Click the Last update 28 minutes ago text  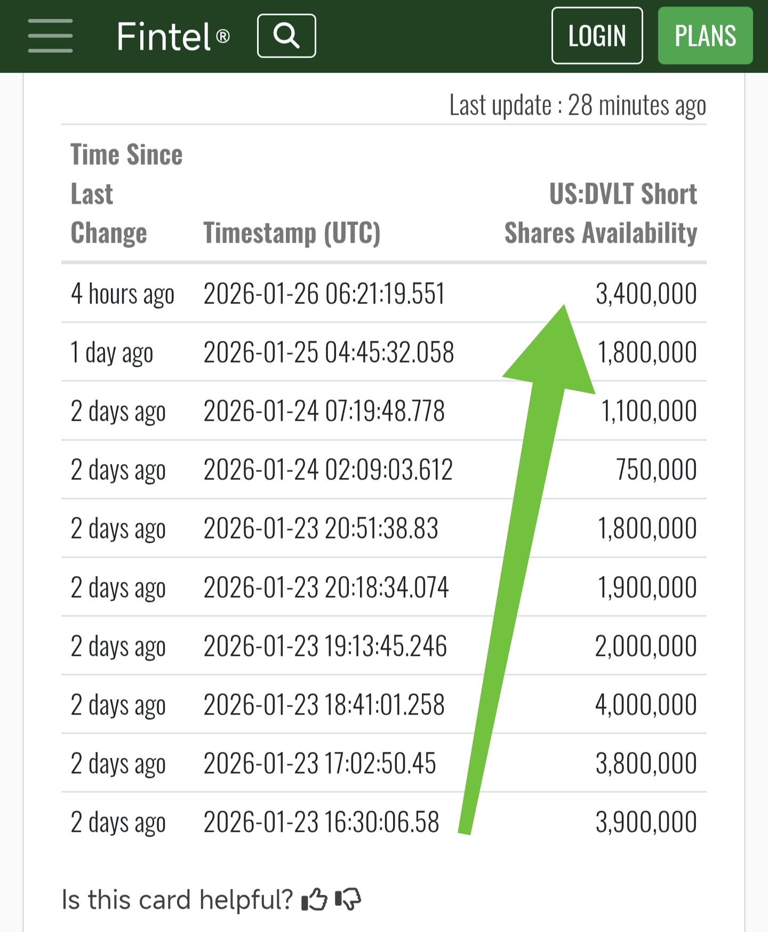[578, 106]
